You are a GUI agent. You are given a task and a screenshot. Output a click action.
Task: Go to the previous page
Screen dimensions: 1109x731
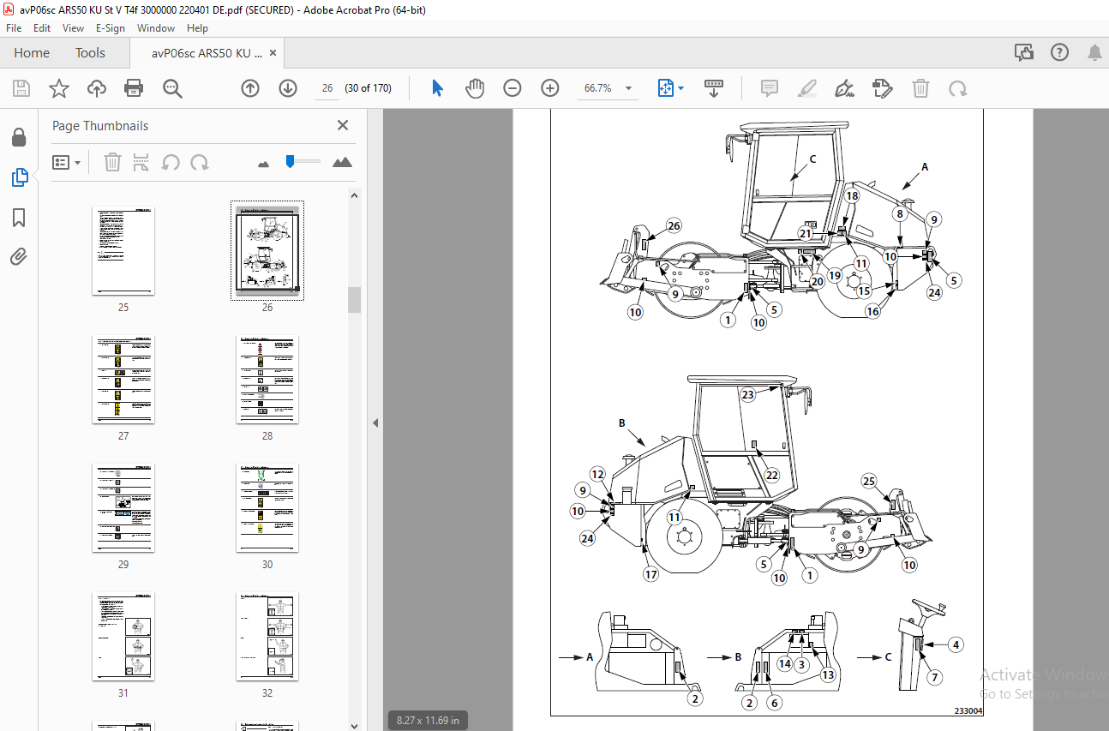[x=250, y=88]
